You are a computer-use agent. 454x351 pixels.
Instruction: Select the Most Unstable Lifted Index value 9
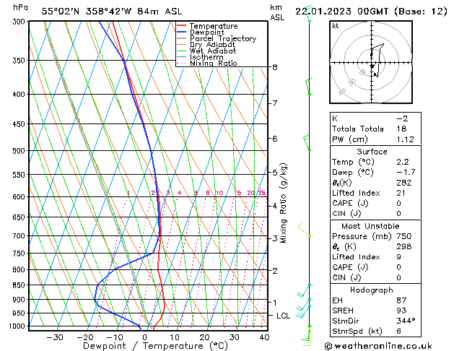(399, 257)
